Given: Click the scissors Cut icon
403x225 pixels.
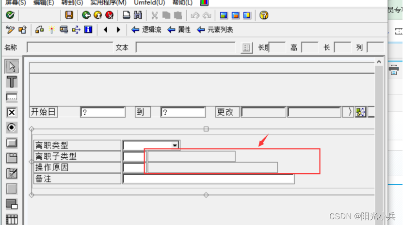Looking at the screenshot, I should click(155, 15).
